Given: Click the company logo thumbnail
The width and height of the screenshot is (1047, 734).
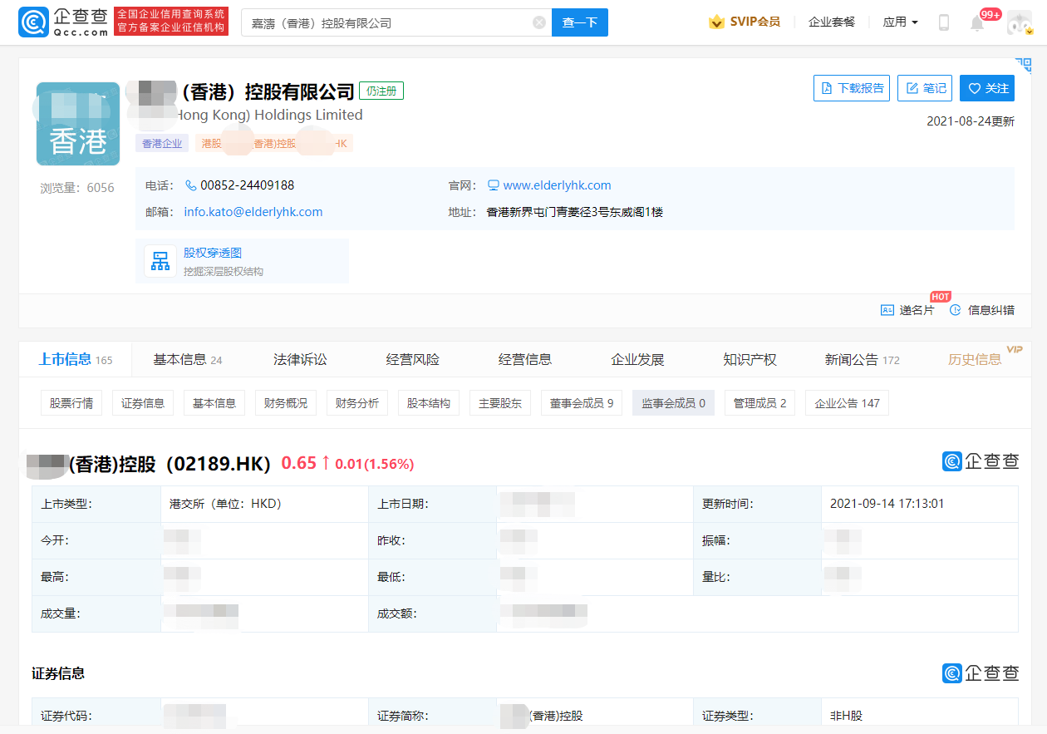Looking at the screenshot, I should coord(78,124).
